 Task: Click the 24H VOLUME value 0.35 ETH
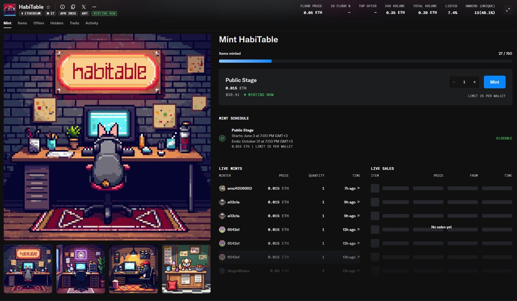pyautogui.click(x=395, y=13)
